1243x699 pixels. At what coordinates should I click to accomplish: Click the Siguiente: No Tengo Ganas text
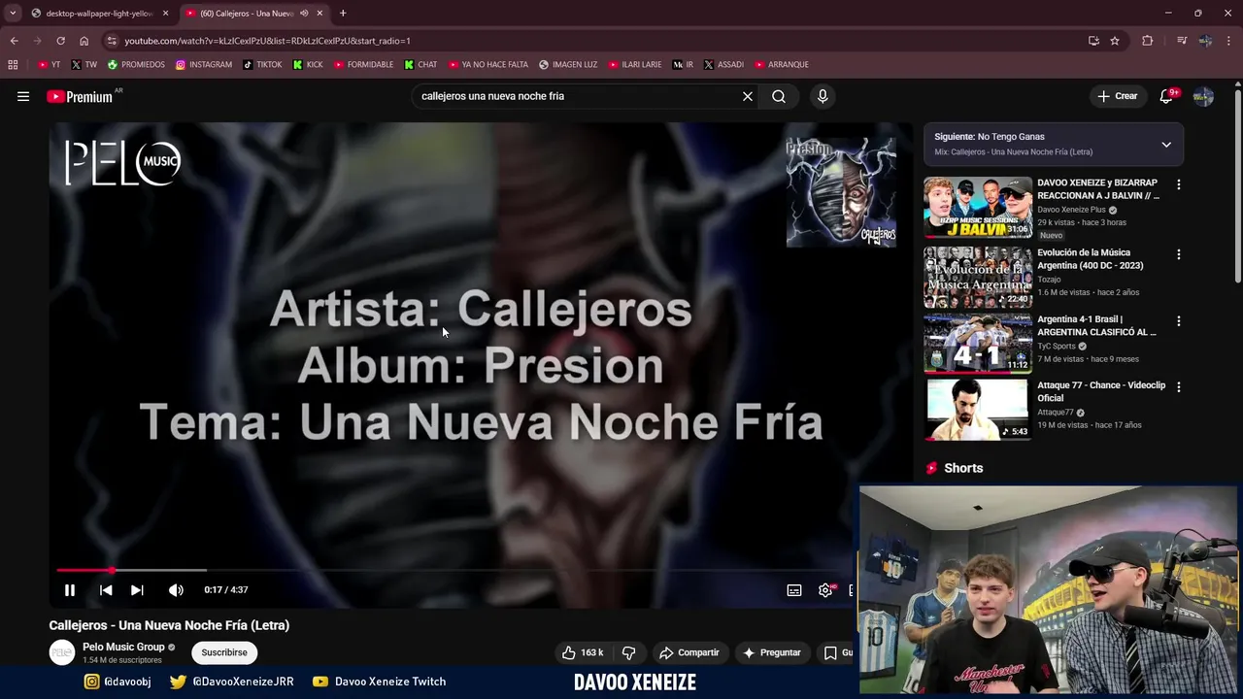tap(990, 137)
